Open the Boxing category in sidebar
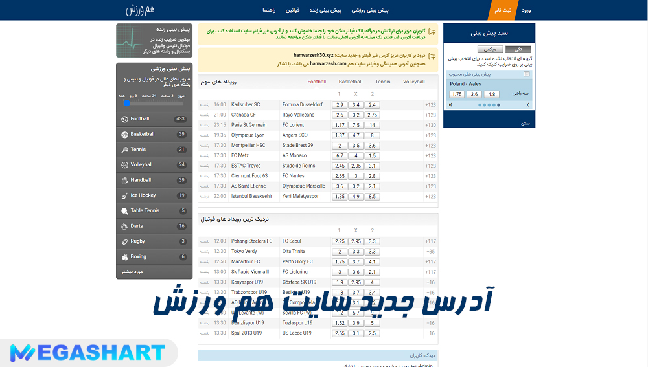The image size is (648, 367). point(154,257)
